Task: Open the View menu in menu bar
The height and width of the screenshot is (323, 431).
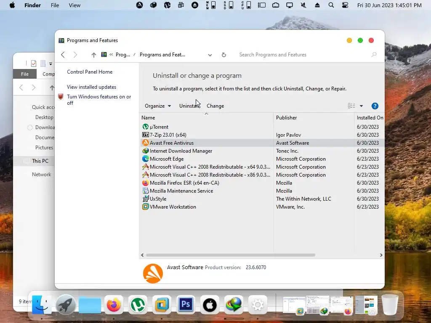Action: pos(74,5)
